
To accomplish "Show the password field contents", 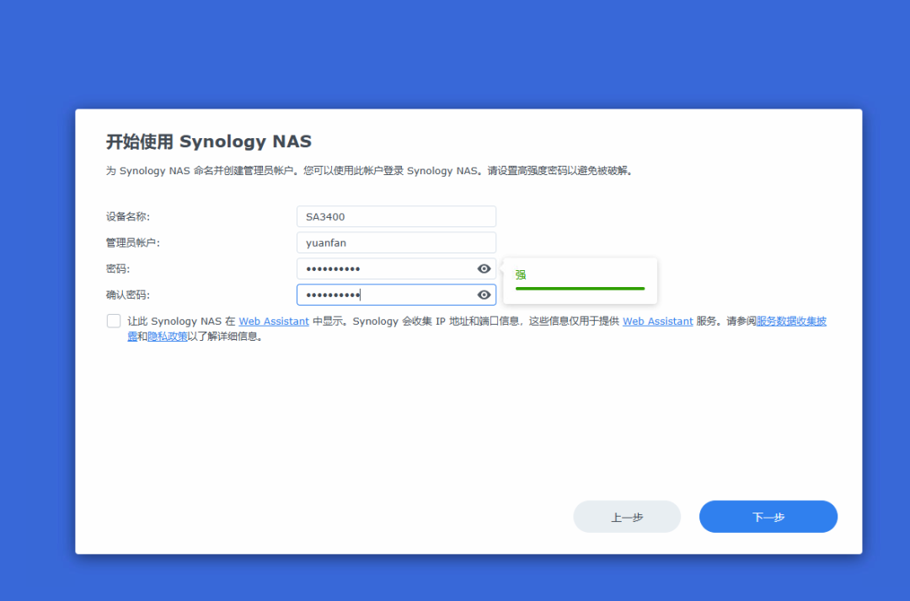I will [484, 269].
